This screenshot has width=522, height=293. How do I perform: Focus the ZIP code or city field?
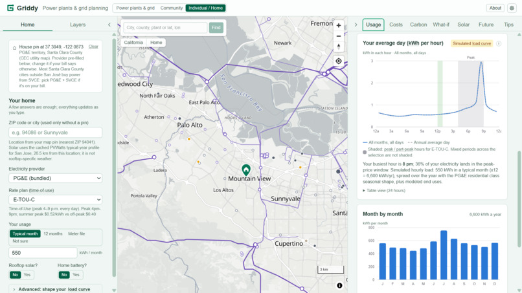coord(55,133)
